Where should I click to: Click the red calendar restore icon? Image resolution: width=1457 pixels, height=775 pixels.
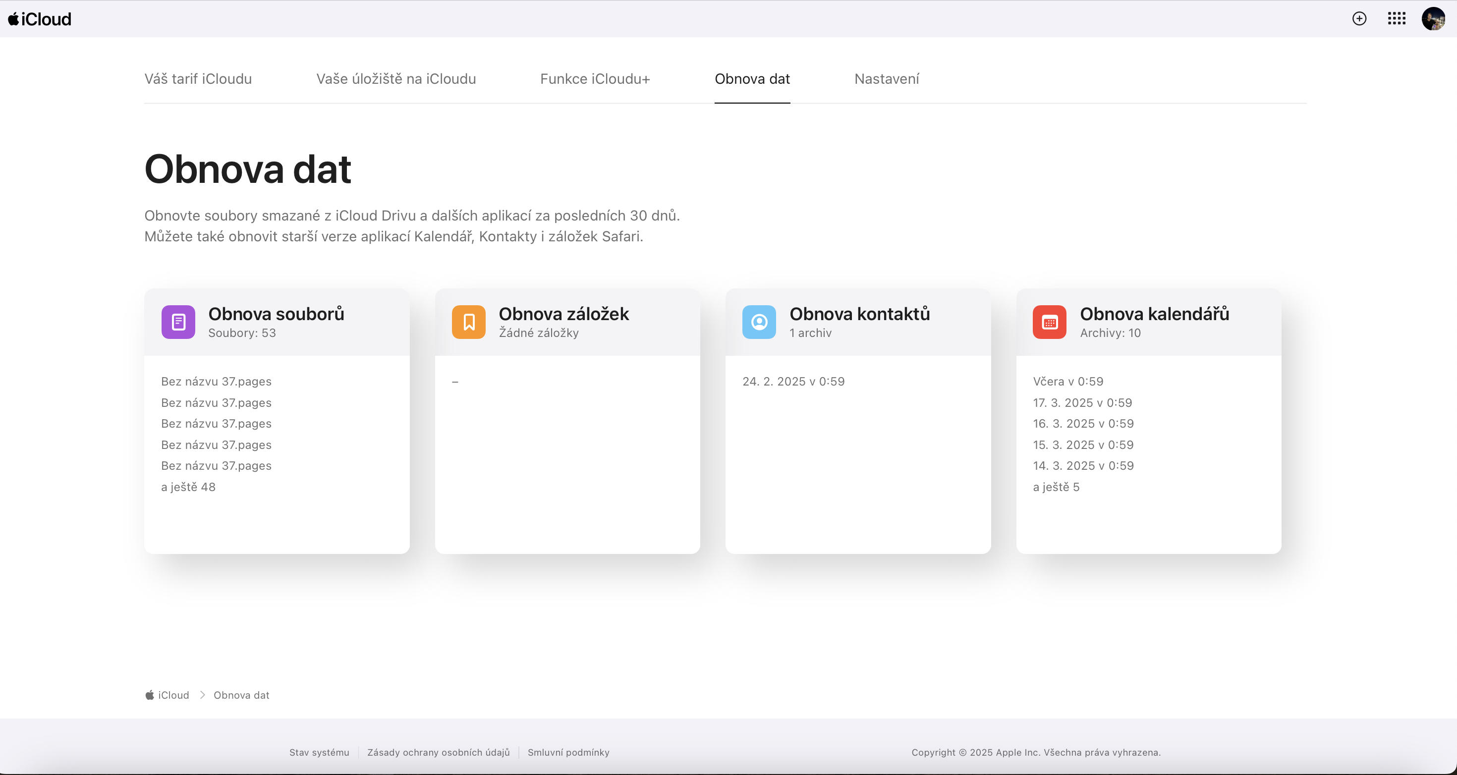1049,322
